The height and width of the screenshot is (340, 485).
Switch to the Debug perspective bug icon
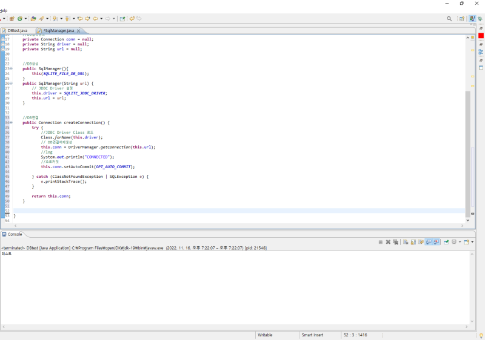click(x=480, y=19)
